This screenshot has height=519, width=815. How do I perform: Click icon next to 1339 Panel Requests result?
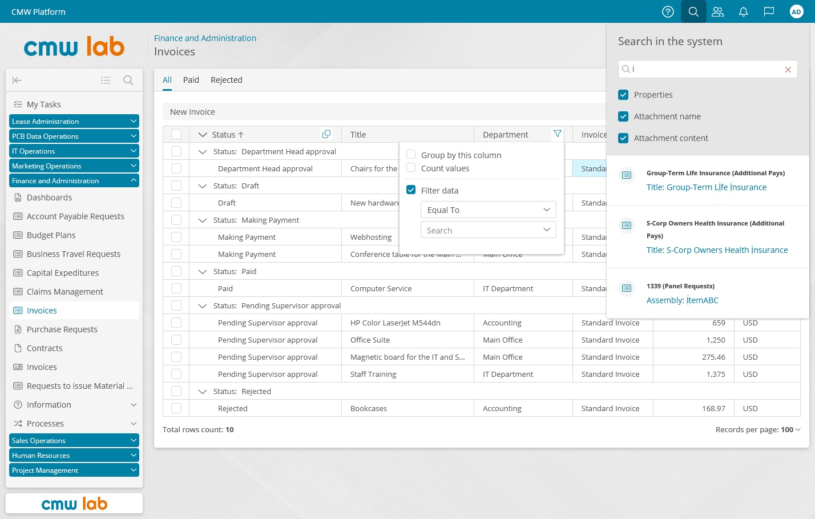tap(627, 288)
